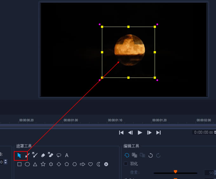Choose the ellipse shape mask
This screenshot has width=216, height=179.
click(27, 164)
